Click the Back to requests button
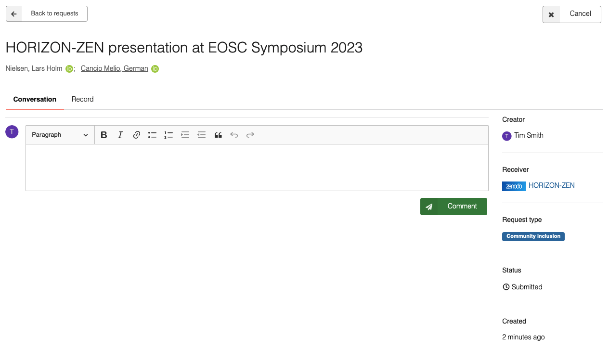 [47, 13]
